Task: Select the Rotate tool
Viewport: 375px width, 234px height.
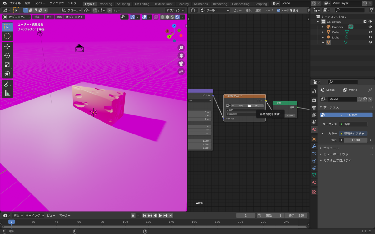Action: click(7, 56)
